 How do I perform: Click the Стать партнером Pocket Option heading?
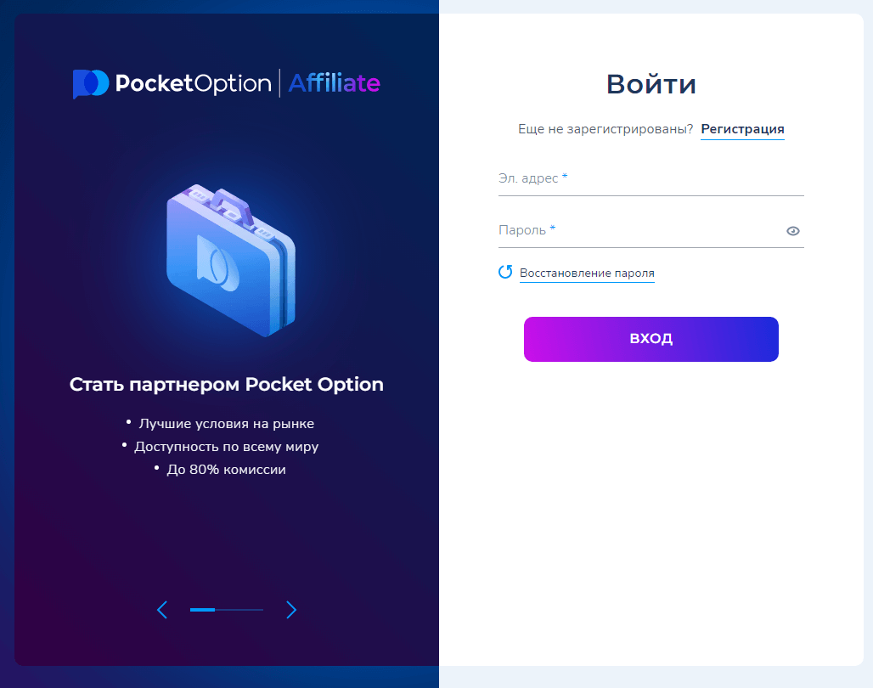[x=227, y=385]
